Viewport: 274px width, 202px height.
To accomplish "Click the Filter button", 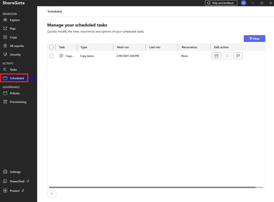I will 254,39.
